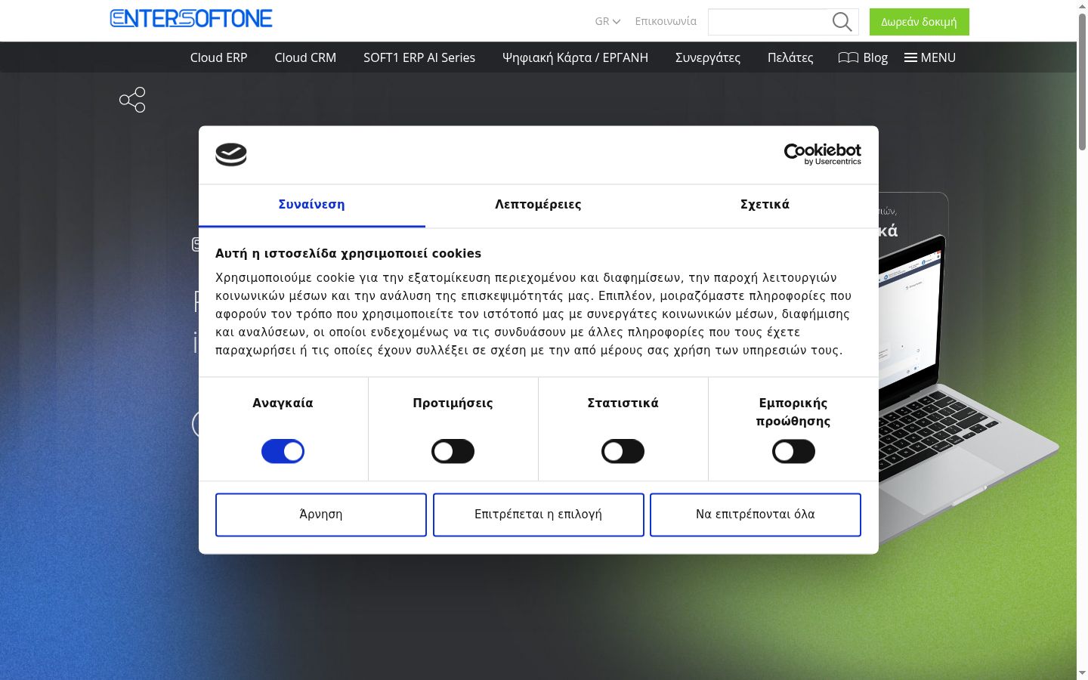Click the cookie heading 'Αυτή η ιστοσελίδα χρησιμοποιεί cookies'
This screenshot has height=680, width=1088.
coord(348,253)
